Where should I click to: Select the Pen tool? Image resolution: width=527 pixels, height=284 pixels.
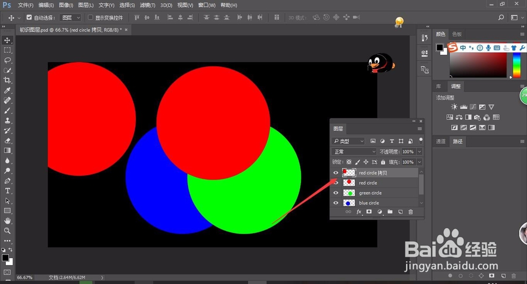(x=7, y=181)
